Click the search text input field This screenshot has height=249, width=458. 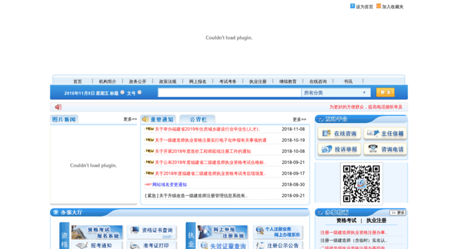pos(229,92)
